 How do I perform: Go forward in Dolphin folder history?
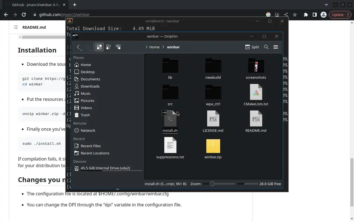pyautogui.click(x=88, y=47)
